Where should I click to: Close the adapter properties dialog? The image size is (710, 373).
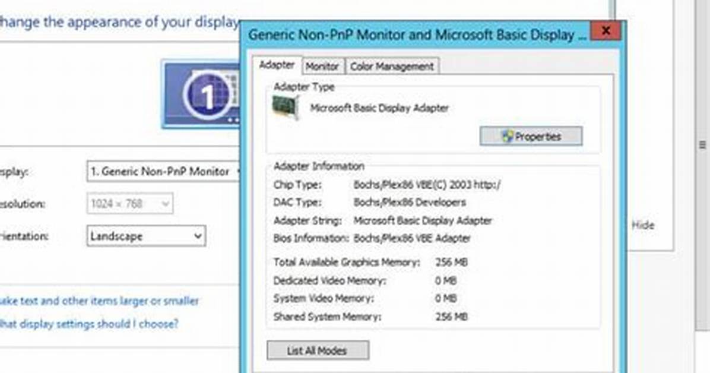(x=606, y=31)
